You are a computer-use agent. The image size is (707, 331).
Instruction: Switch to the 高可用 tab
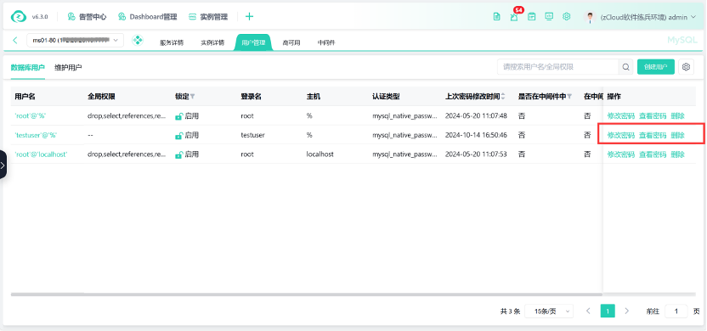pyautogui.click(x=291, y=42)
